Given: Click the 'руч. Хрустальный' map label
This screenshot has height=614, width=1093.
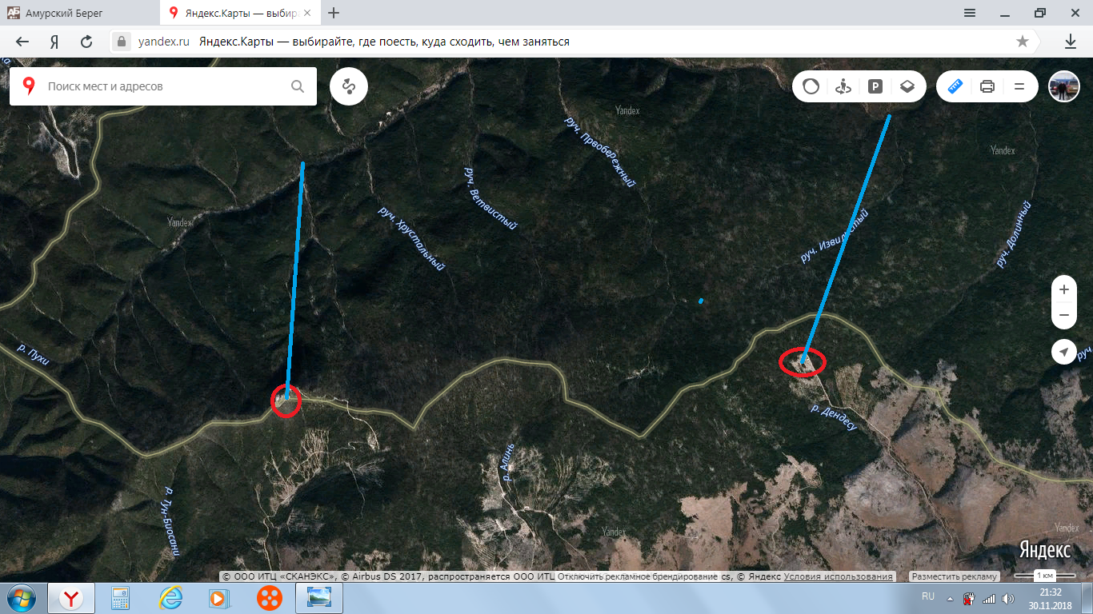Looking at the screenshot, I should 411,238.
